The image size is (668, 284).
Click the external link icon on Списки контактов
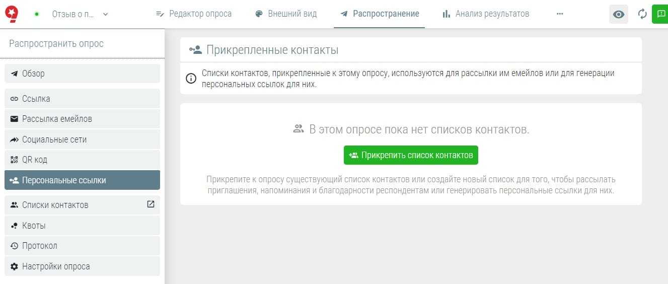[x=151, y=204]
